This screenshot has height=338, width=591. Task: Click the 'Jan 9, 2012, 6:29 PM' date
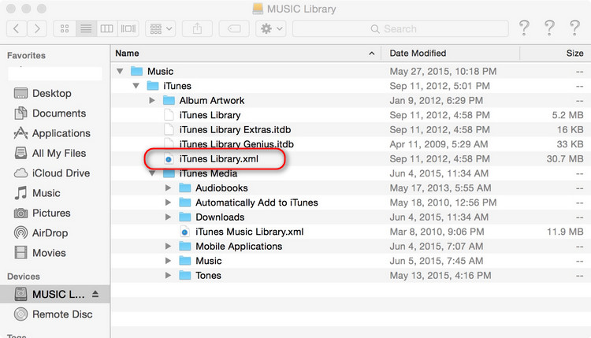(x=436, y=101)
